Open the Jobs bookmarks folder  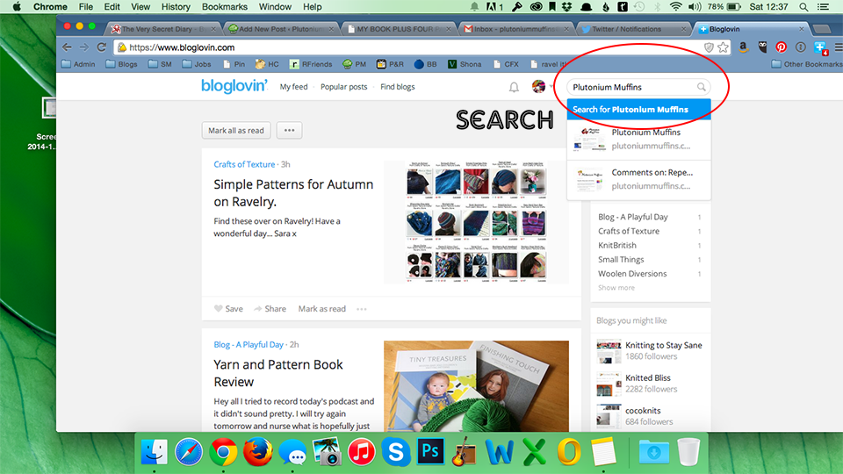click(197, 64)
